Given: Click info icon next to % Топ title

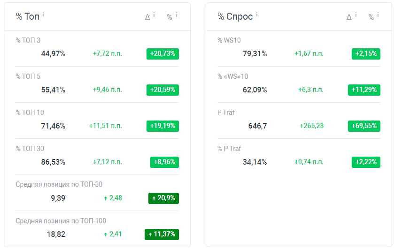Looking at the screenshot, I should [43, 15].
